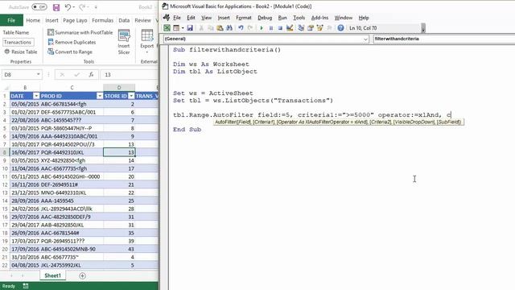Open Customize Quick Access Toolbar dropdown

pos(96,7)
